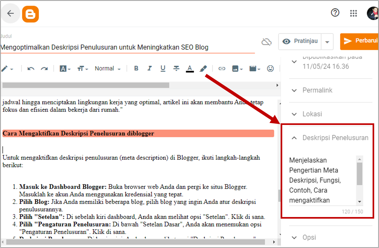Click the text 'Pilih Blog:'

click(34, 202)
